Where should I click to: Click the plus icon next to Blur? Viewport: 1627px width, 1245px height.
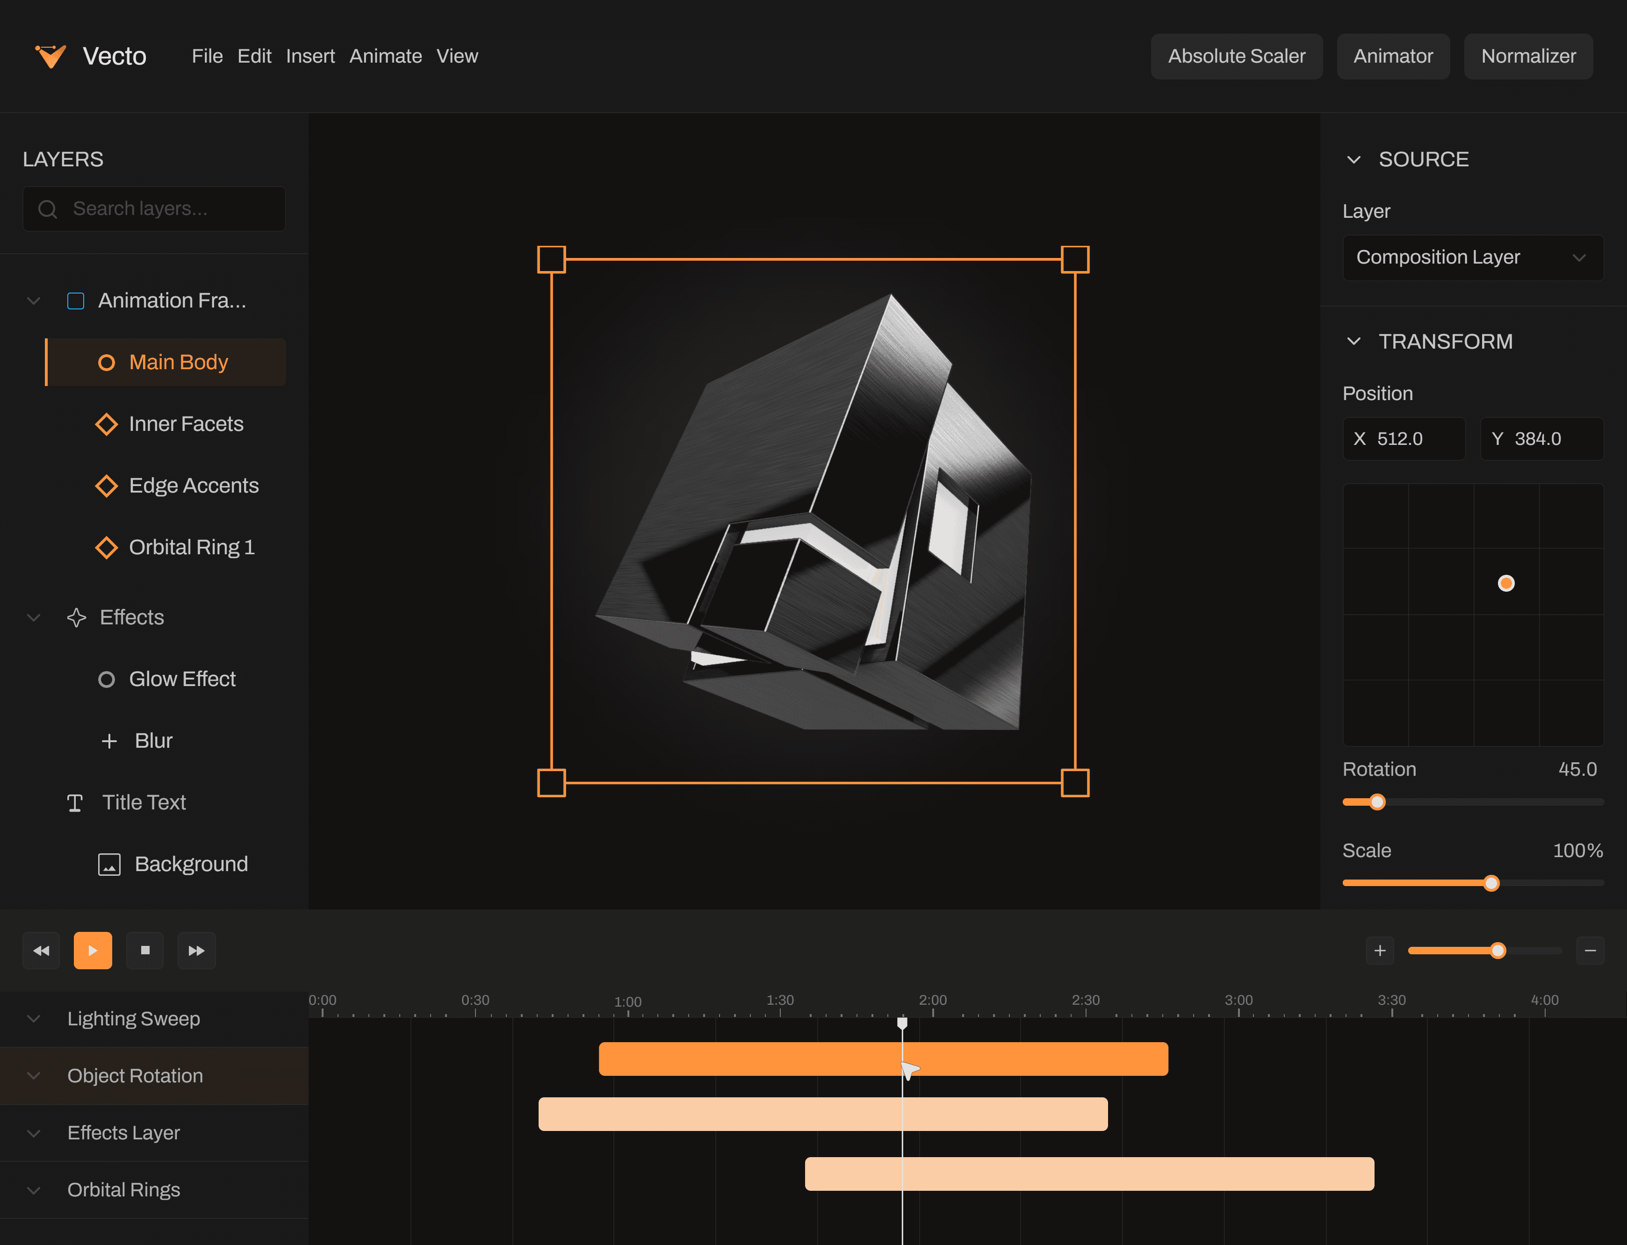click(109, 741)
